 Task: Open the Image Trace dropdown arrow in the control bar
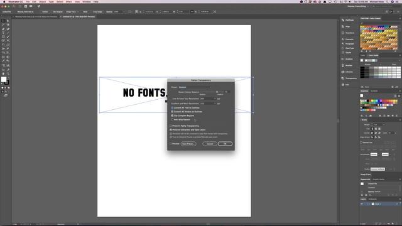[78, 12]
